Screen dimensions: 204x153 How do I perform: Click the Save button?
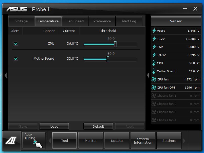(23, 126)
